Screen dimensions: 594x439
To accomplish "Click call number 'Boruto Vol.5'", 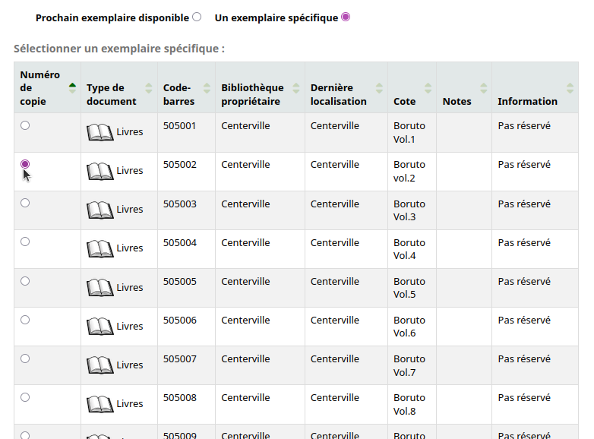I will (409, 288).
